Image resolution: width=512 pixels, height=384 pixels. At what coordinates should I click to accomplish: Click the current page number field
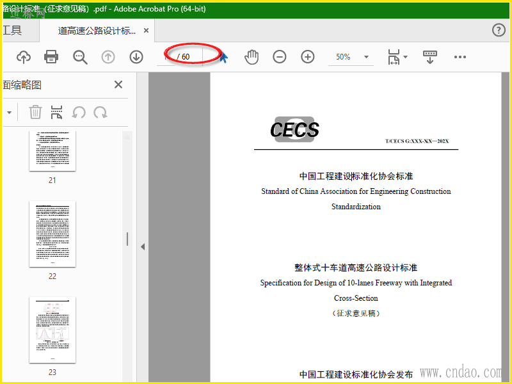click(x=166, y=57)
